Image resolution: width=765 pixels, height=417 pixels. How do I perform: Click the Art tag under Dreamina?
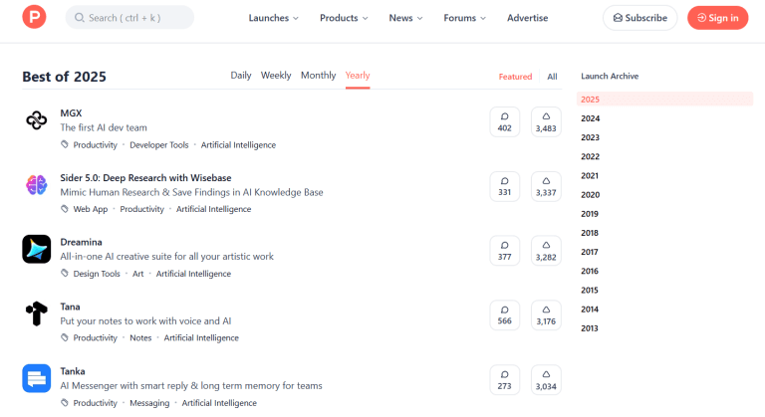coord(138,274)
